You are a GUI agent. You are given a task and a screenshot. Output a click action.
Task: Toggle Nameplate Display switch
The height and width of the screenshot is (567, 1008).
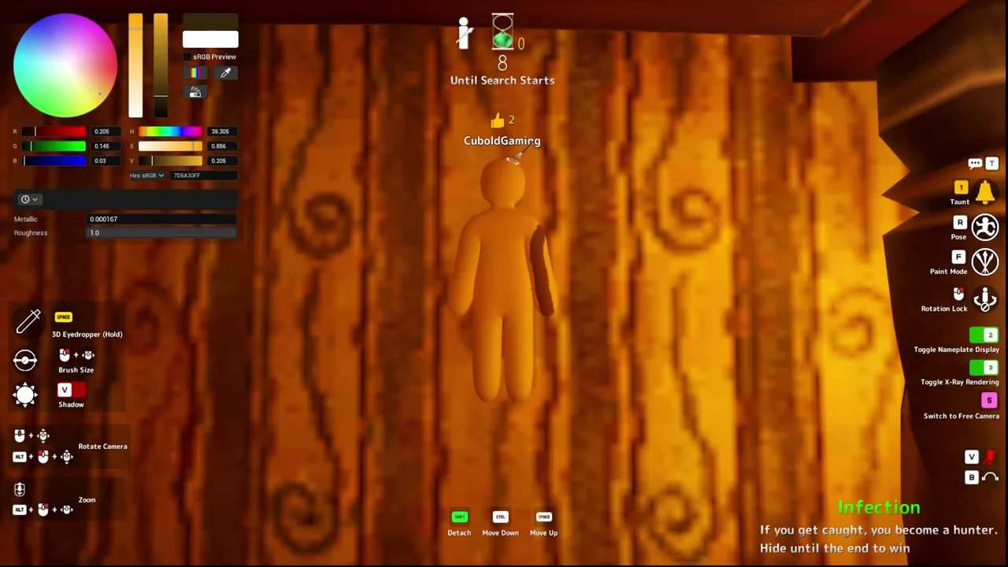tap(984, 335)
